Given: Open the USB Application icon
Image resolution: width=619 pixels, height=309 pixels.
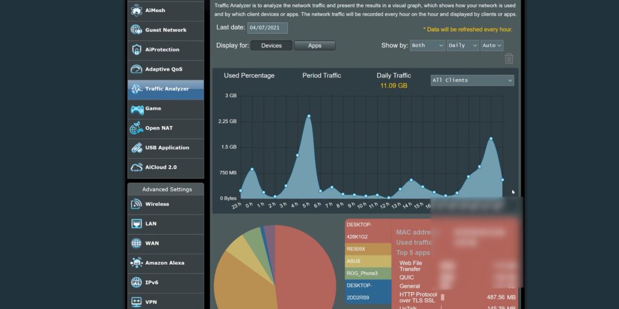Looking at the screenshot, I should click(x=136, y=148).
